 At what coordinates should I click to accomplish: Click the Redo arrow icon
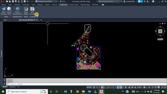click(x=32, y=1)
